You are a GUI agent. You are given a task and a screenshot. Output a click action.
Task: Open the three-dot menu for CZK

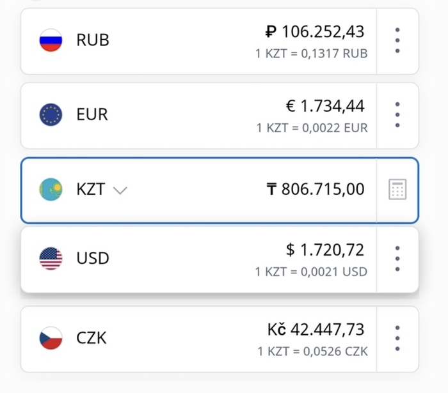point(397,337)
